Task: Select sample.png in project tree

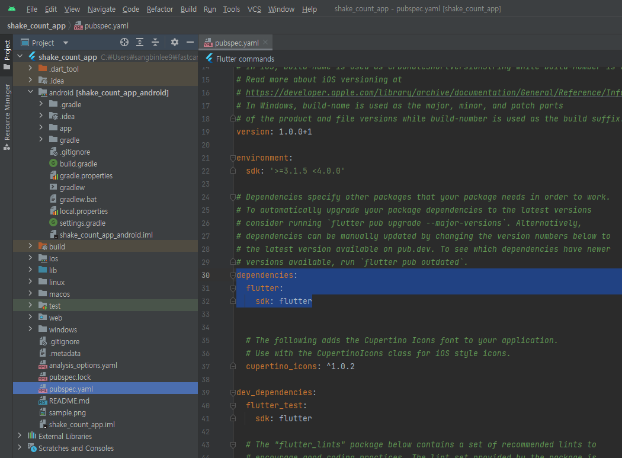Action: pyautogui.click(x=68, y=412)
